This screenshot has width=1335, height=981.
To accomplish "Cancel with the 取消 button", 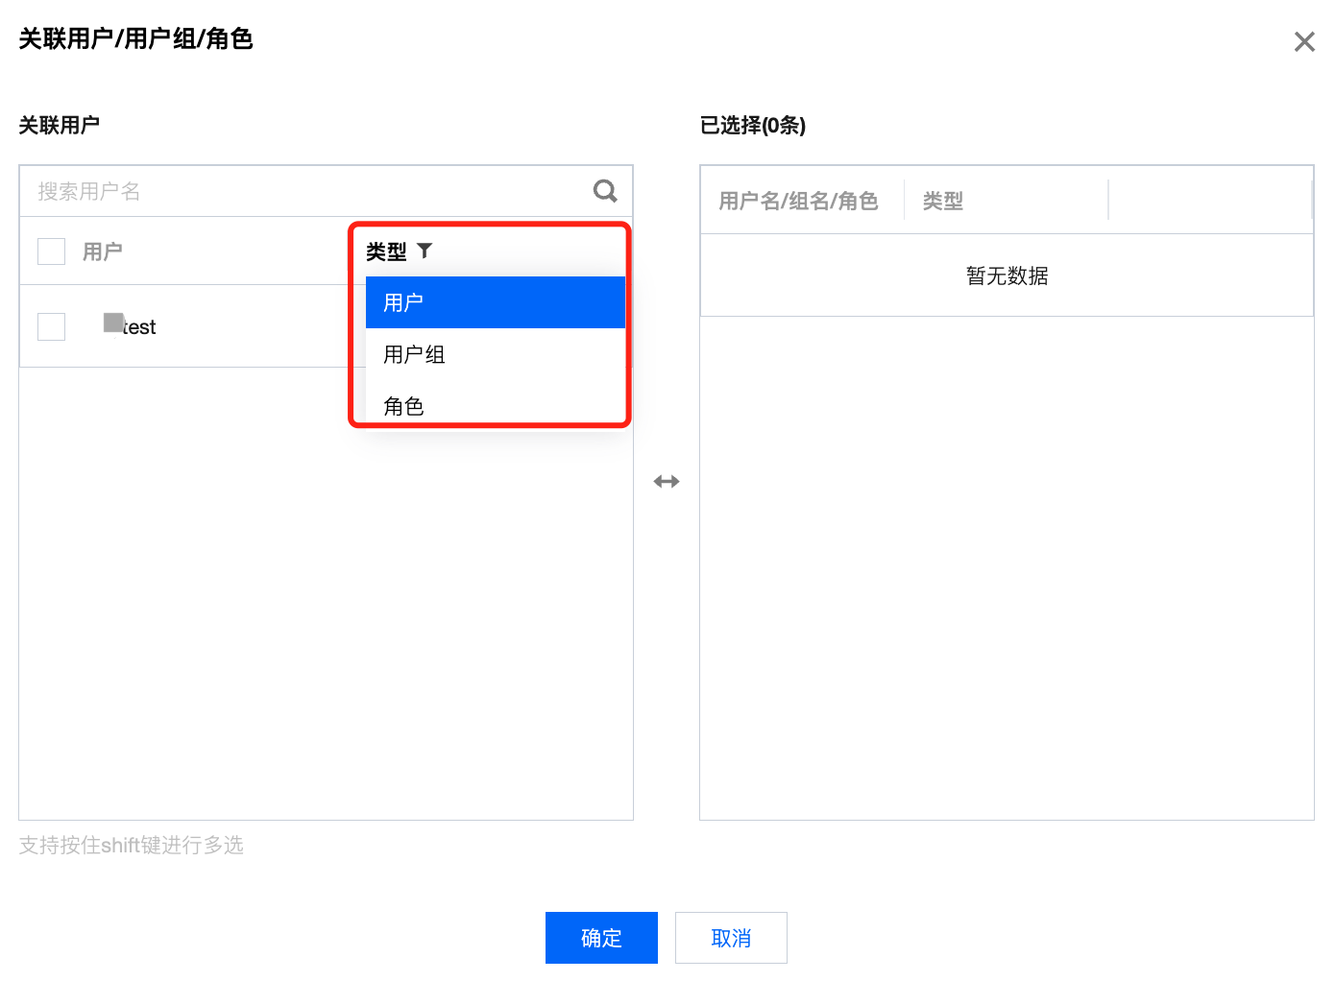I will (731, 938).
